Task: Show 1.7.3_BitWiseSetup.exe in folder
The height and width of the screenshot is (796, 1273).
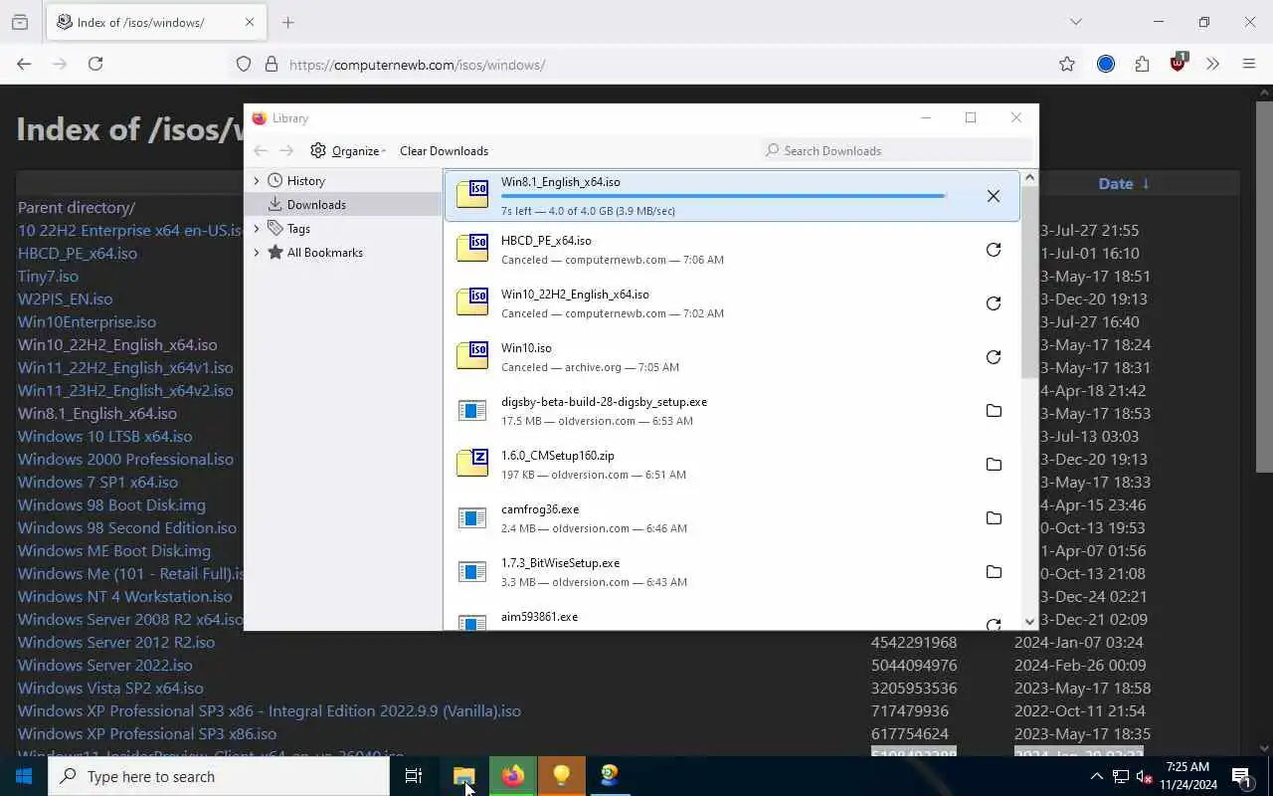Action: (993, 572)
